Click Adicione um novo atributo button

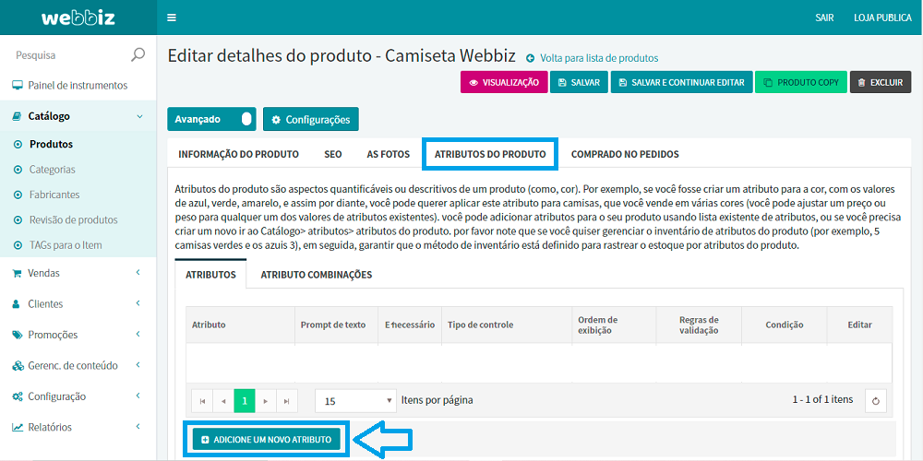266,440
